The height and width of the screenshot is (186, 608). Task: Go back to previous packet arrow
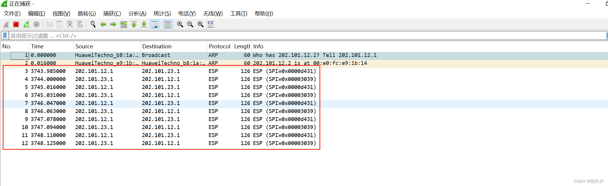click(103, 24)
